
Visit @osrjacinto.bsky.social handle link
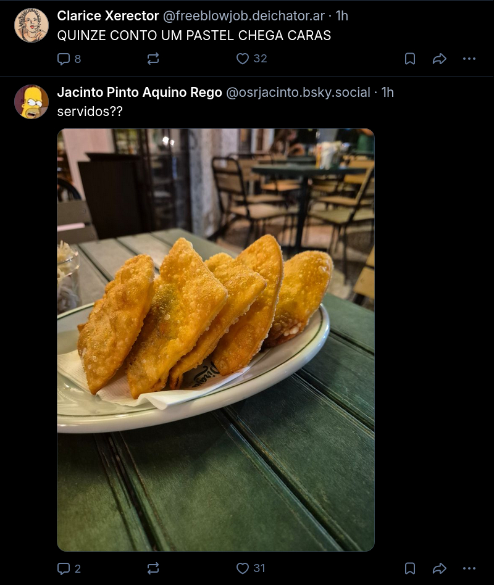pos(298,93)
